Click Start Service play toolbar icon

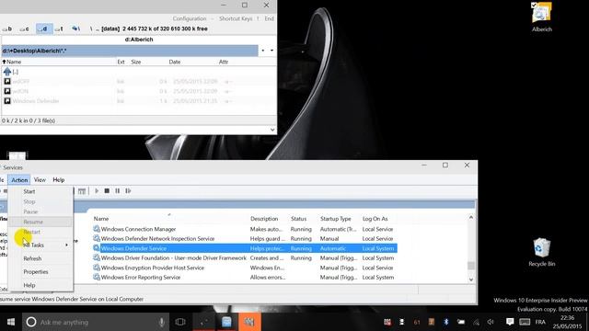[97, 191]
